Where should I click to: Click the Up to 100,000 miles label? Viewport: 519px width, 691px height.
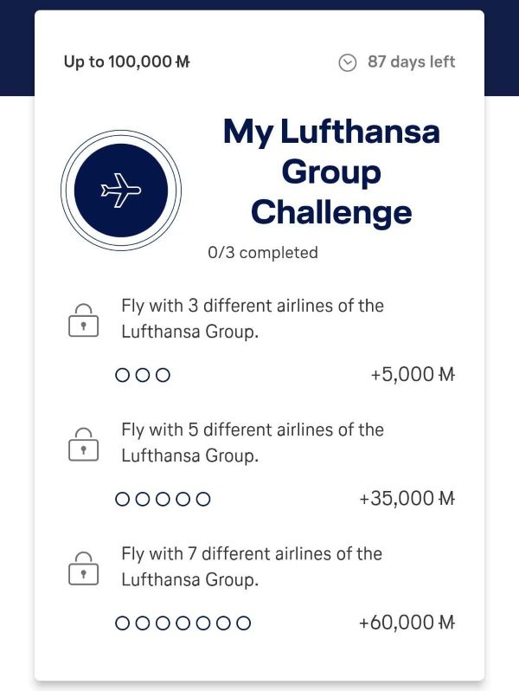click(x=127, y=62)
